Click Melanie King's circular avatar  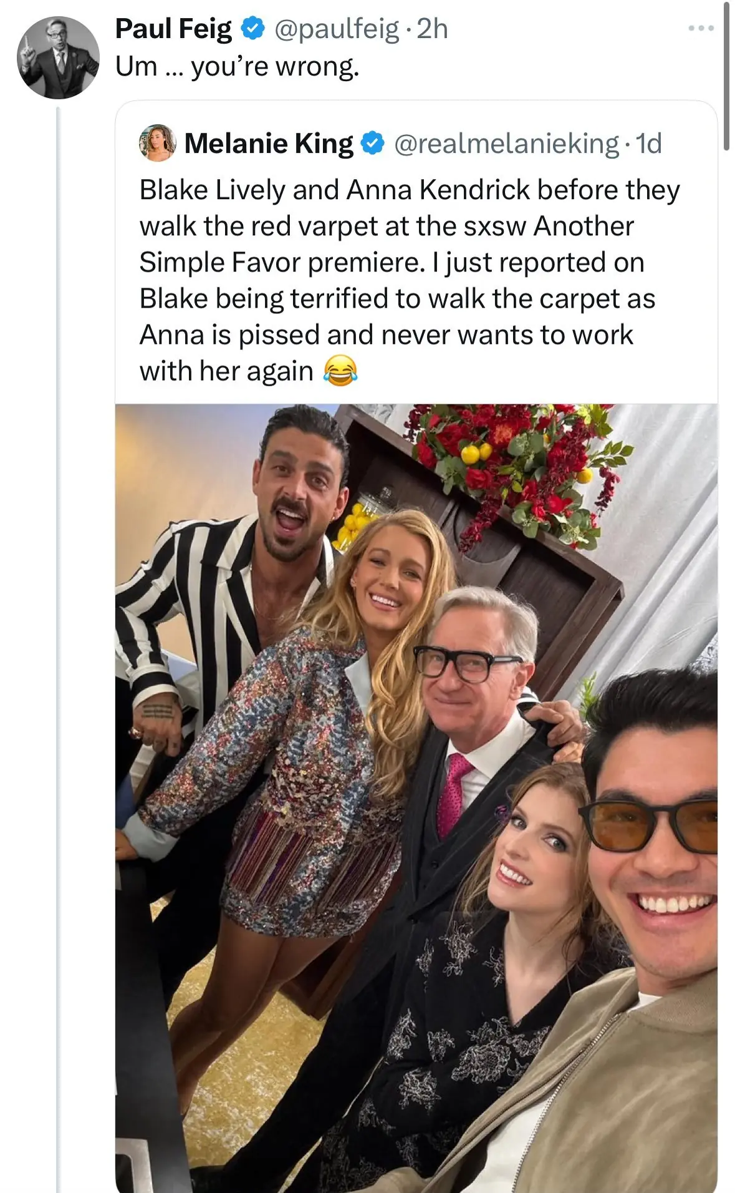point(158,142)
